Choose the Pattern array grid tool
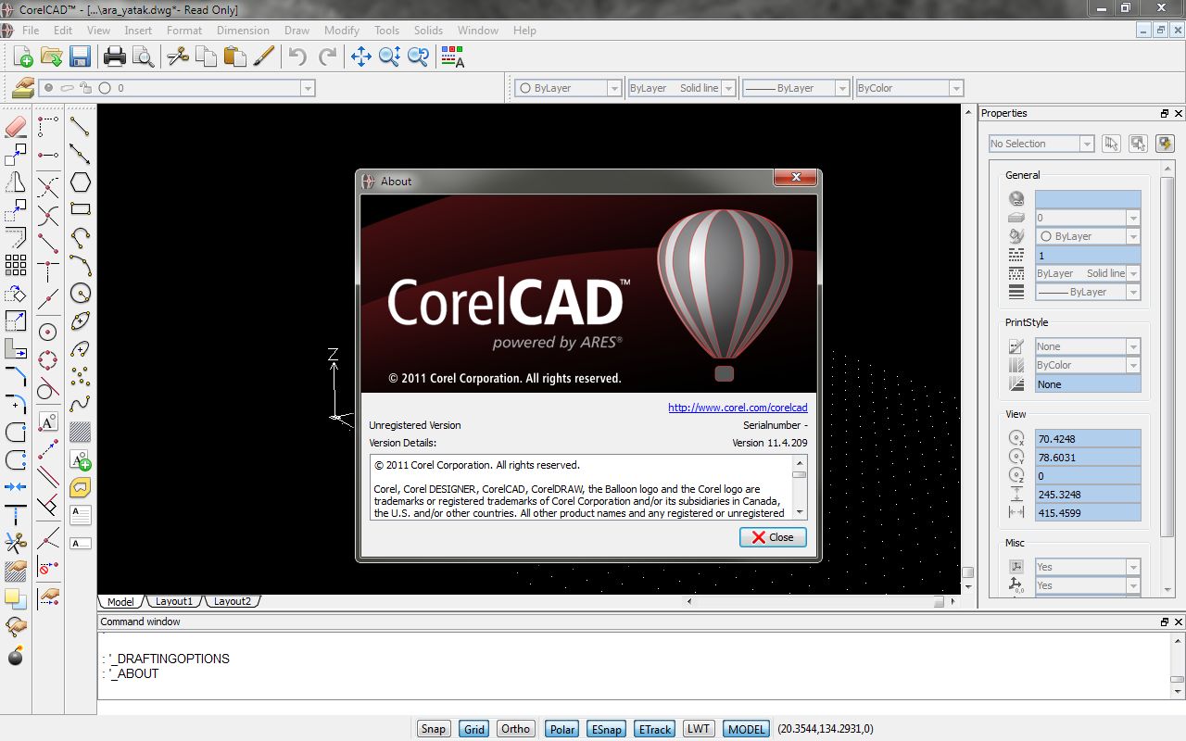 (x=16, y=266)
